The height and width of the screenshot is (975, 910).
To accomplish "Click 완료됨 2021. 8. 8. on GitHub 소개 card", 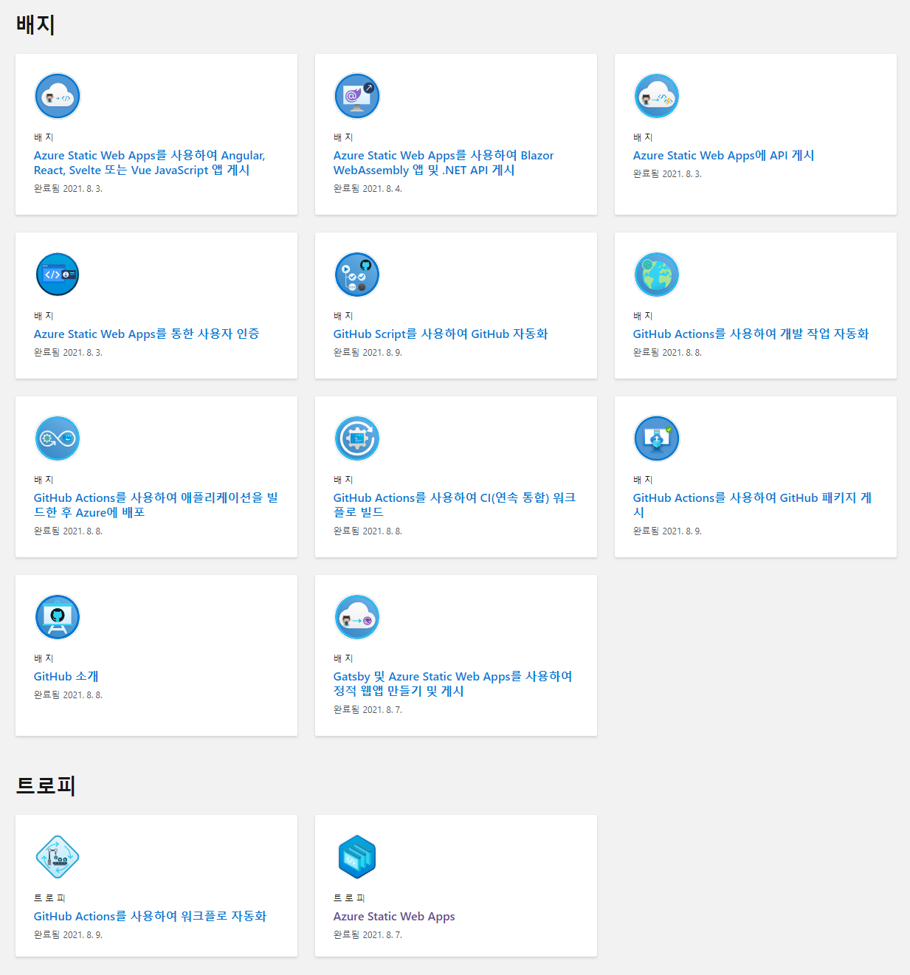I will 68,695.
